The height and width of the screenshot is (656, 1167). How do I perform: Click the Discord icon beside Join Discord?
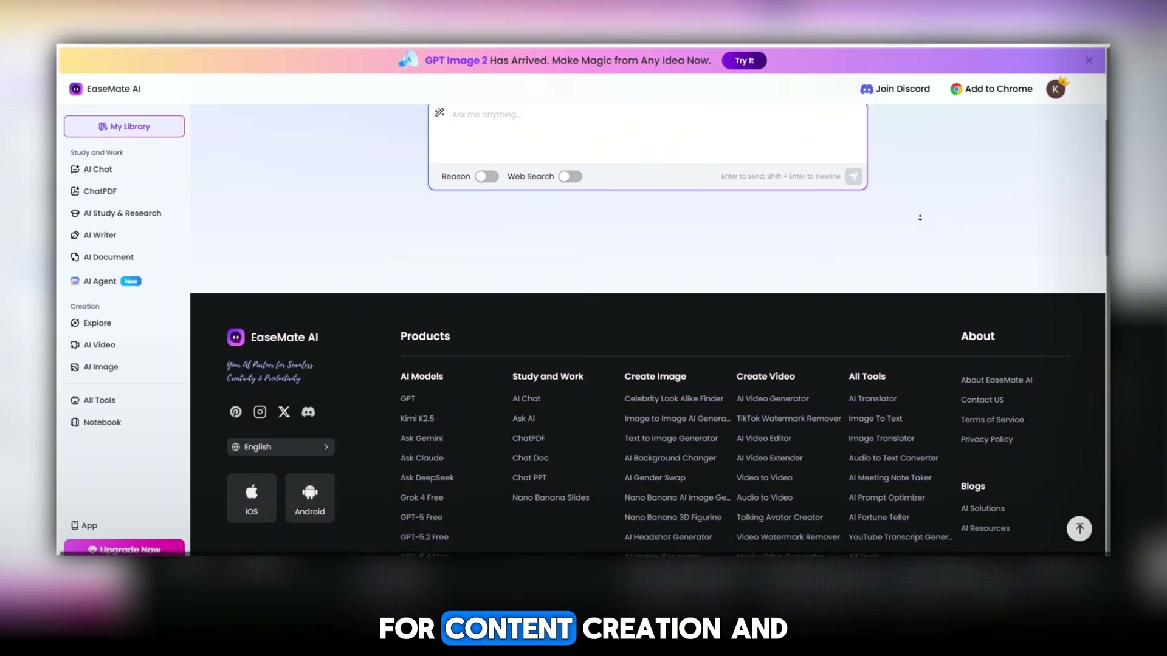(x=866, y=89)
